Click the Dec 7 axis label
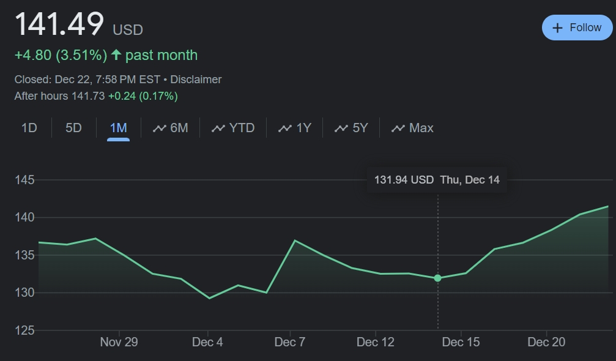This screenshot has width=616, height=361. tap(290, 342)
